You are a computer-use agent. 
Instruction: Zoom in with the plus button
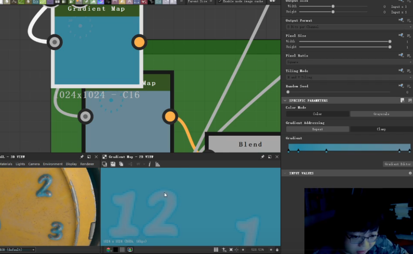pyautogui.click(x=271, y=250)
